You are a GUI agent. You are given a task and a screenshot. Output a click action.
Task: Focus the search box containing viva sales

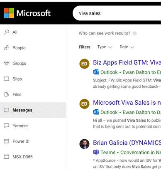click(x=117, y=13)
